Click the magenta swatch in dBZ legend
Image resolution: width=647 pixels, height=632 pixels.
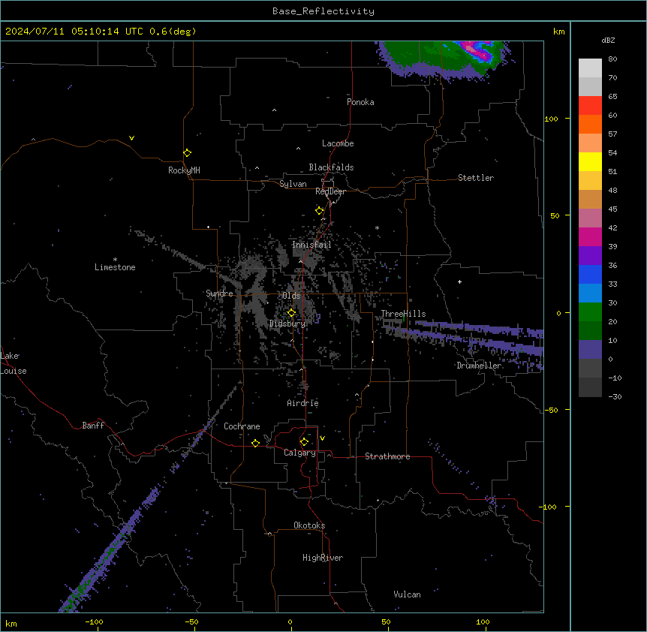click(590, 236)
